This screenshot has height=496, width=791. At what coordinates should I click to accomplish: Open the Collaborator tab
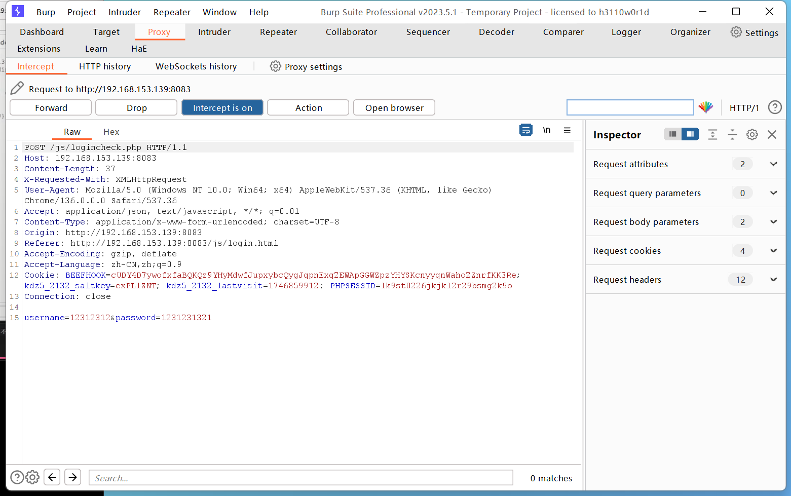tap(351, 32)
